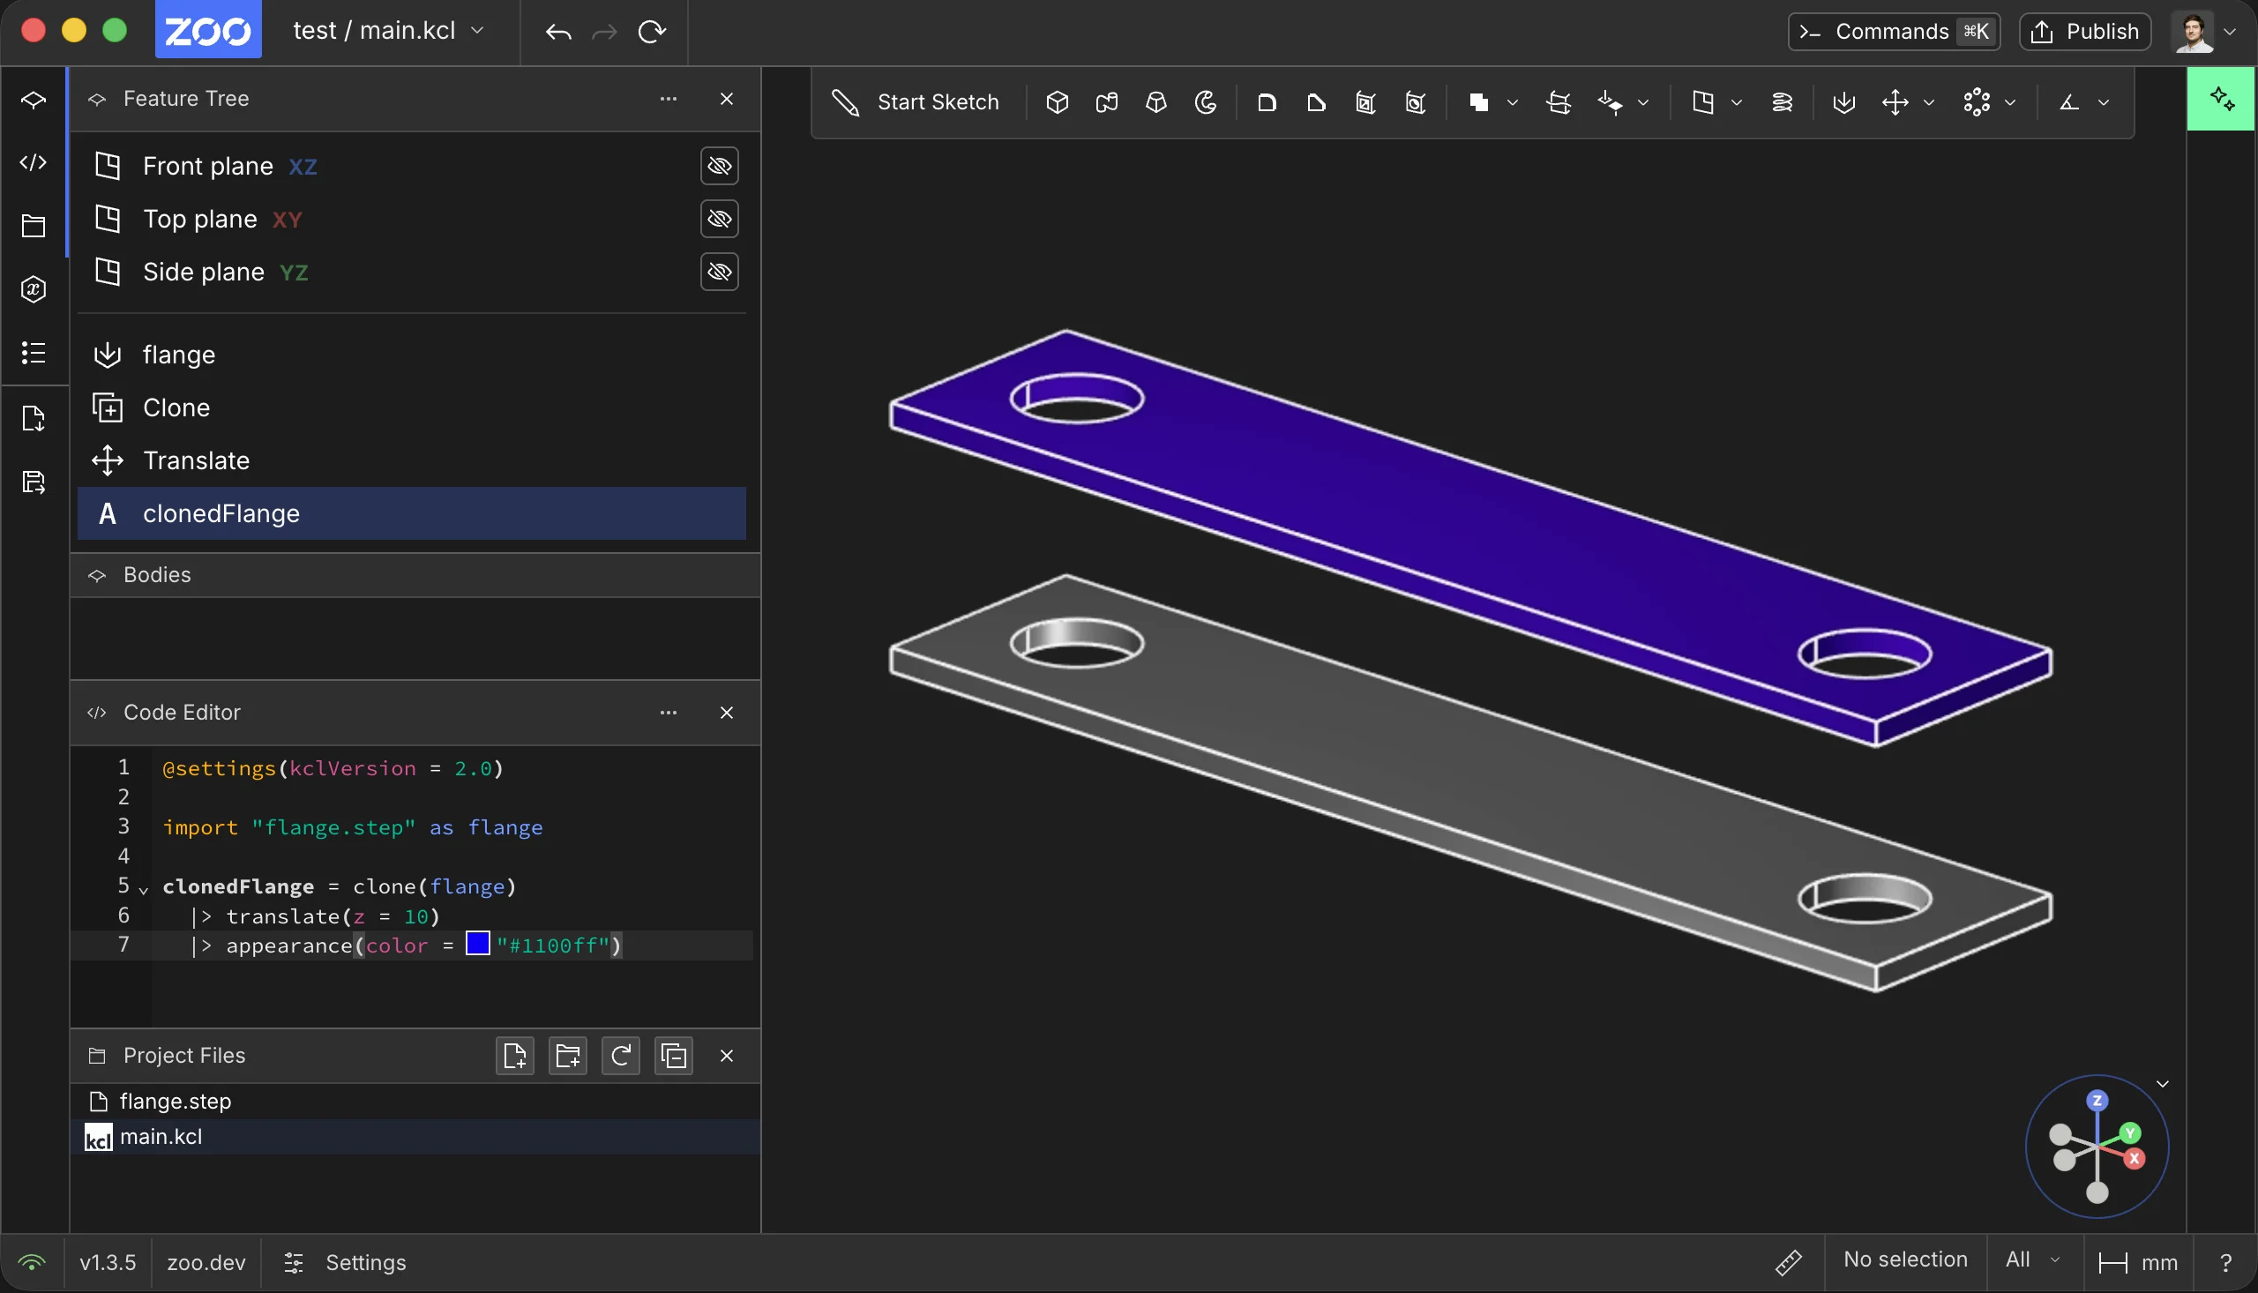Open Code pane from left sidebar
The image size is (2258, 1293).
pyautogui.click(x=34, y=162)
